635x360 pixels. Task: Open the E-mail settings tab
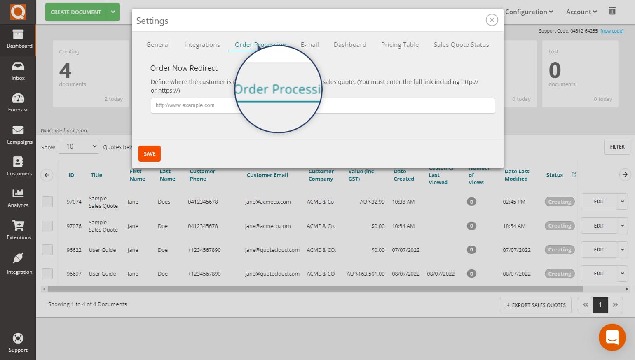[310, 44]
